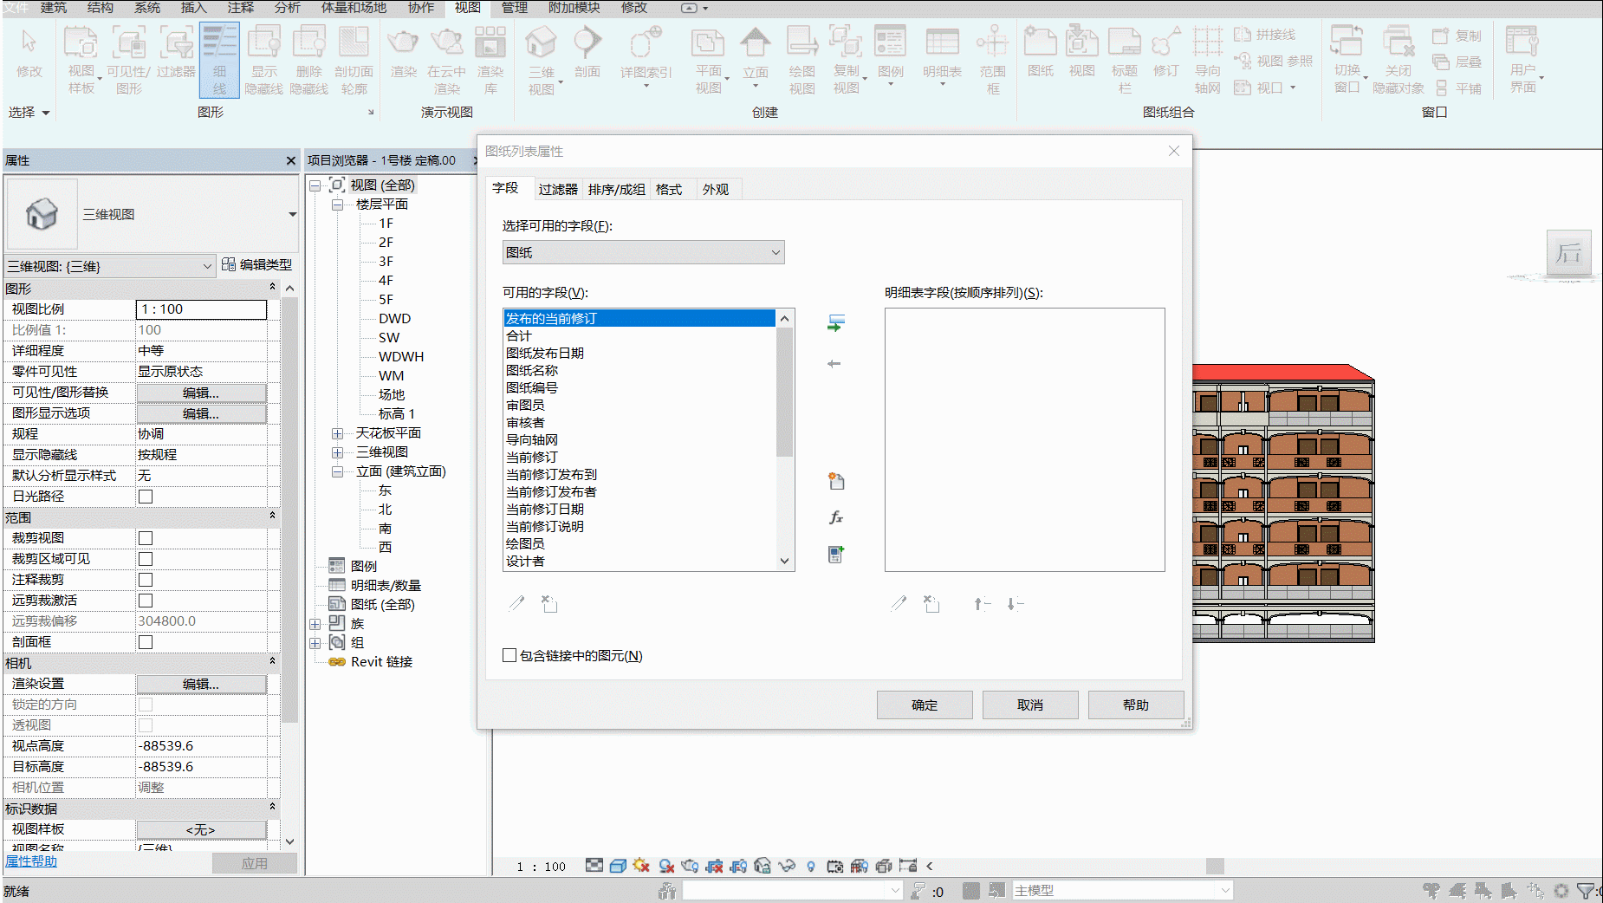Click the 图例 legend ribbon icon
The width and height of the screenshot is (1603, 903).
point(891,54)
